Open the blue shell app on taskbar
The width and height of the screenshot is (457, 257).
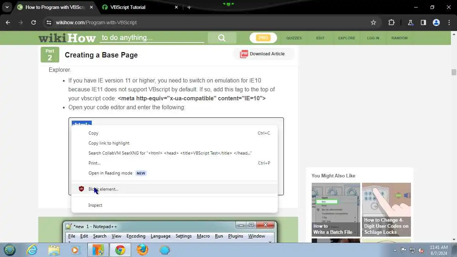click(165, 250)
